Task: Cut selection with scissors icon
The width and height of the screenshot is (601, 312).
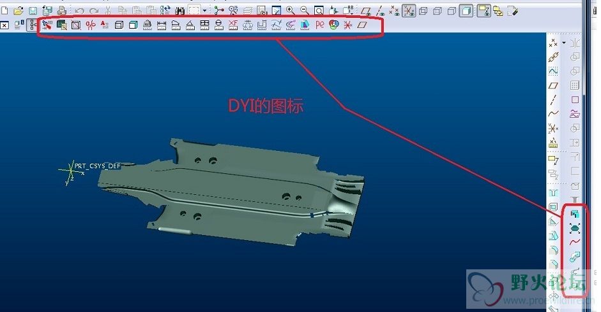Action: point(108,11)
